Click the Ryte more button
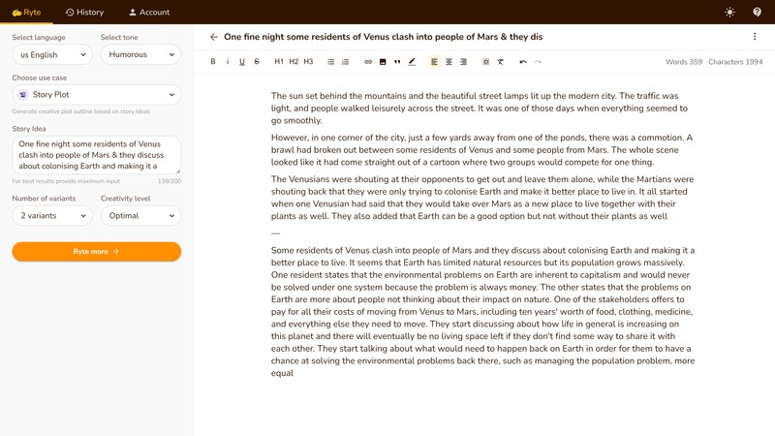Screen dimensions: 775x436 click(x=96, y=251)
